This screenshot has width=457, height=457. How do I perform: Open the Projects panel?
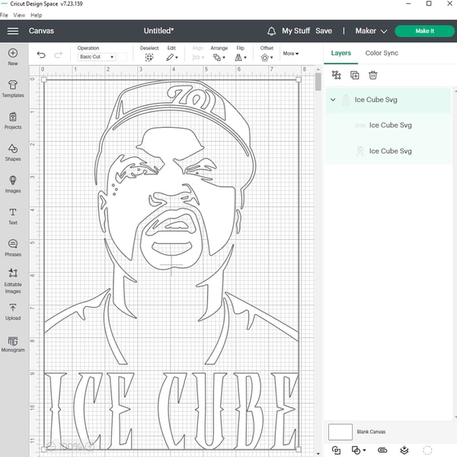click(x=13, y=120)
